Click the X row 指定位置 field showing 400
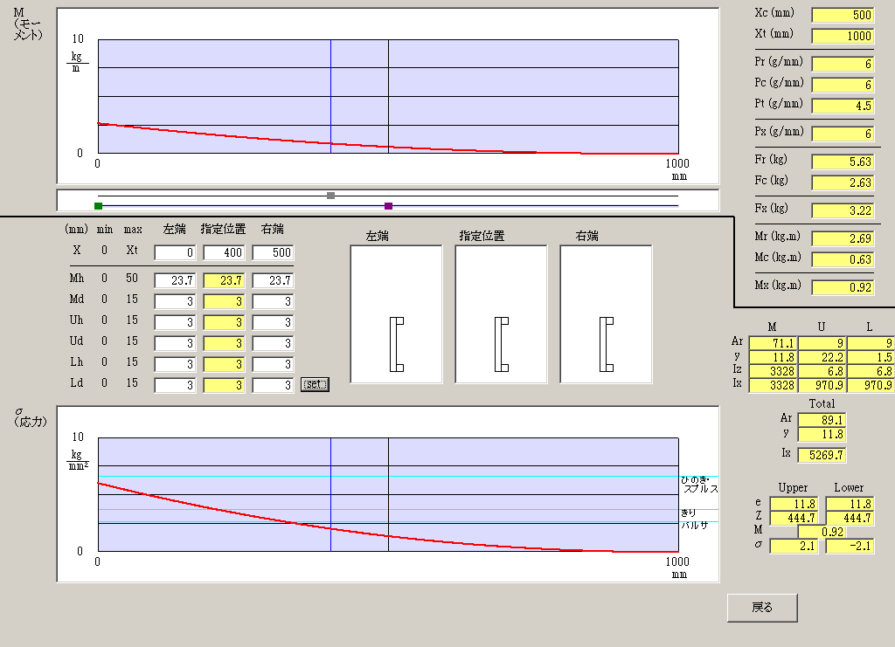The height and width of the screenshot is (647, 895). (224, 253)
